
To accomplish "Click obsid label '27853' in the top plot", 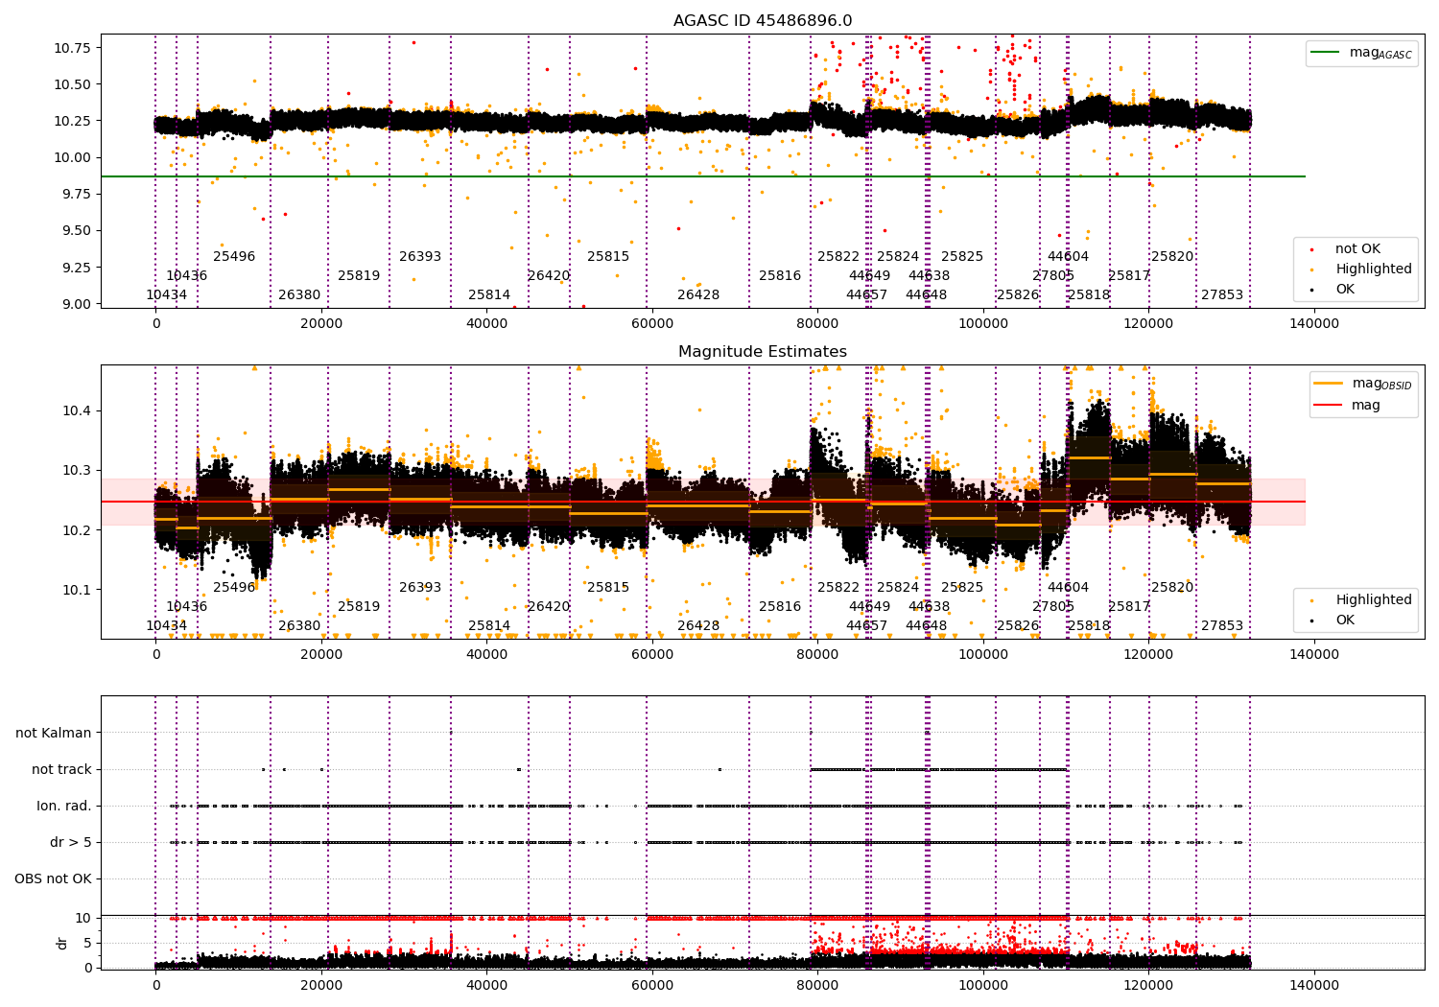I will (x=1222, y=294).
